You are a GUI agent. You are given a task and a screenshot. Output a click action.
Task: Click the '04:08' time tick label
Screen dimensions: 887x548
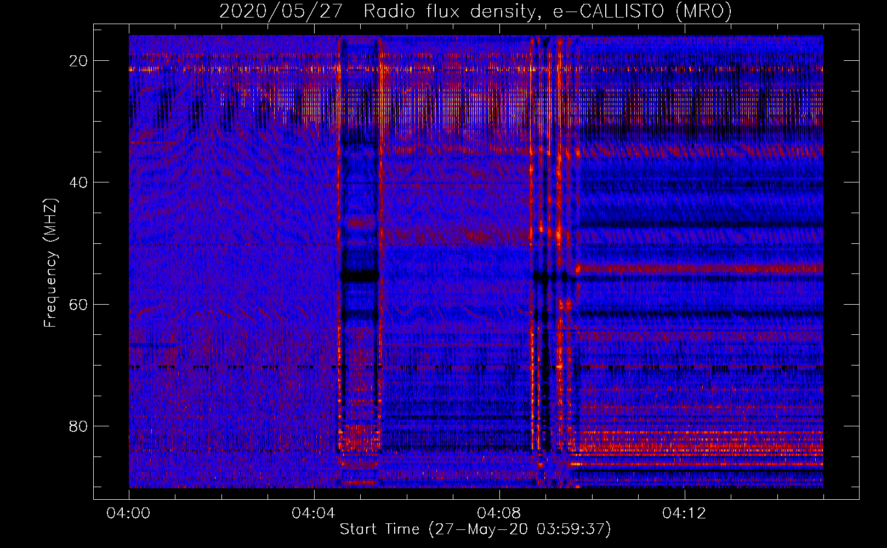click(x=499, y=513)
